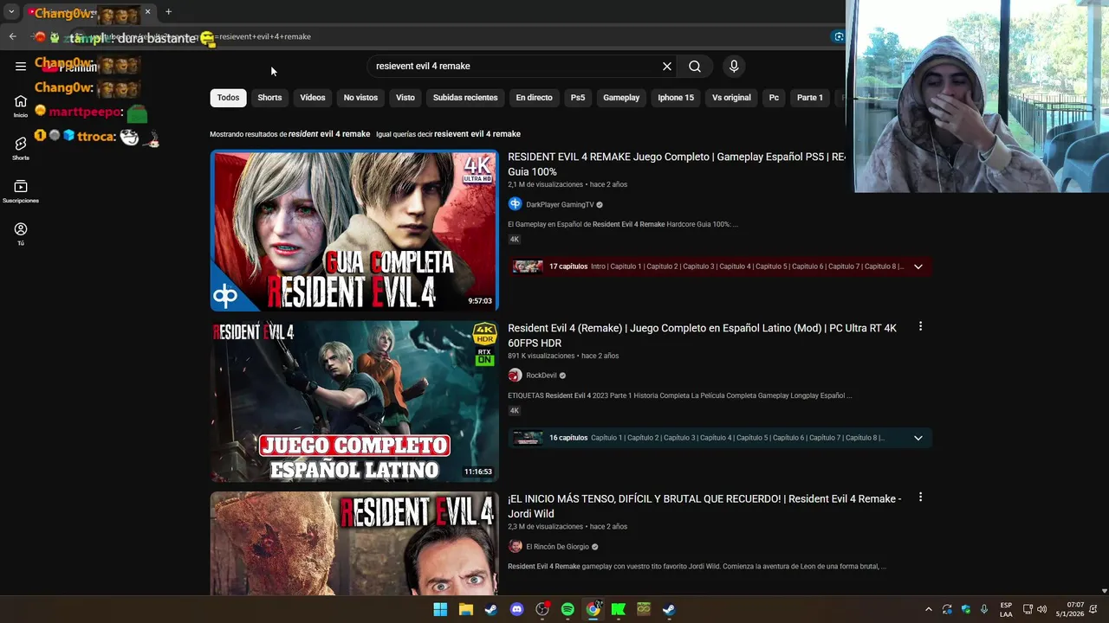Click corrected 'resident evil 4 remake' link
1109x623 pixels.
(329, 134)
